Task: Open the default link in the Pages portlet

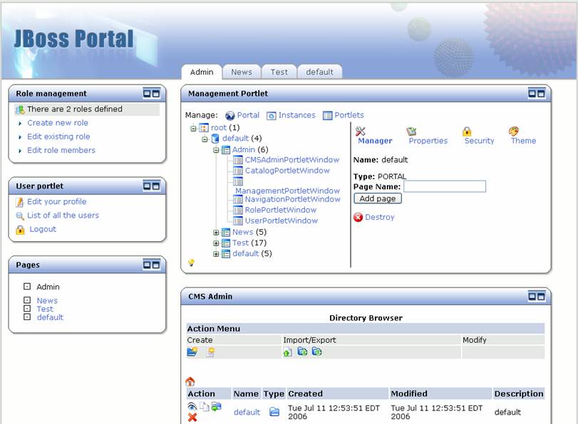Action: pyautogui.click(x=50, y=317)
